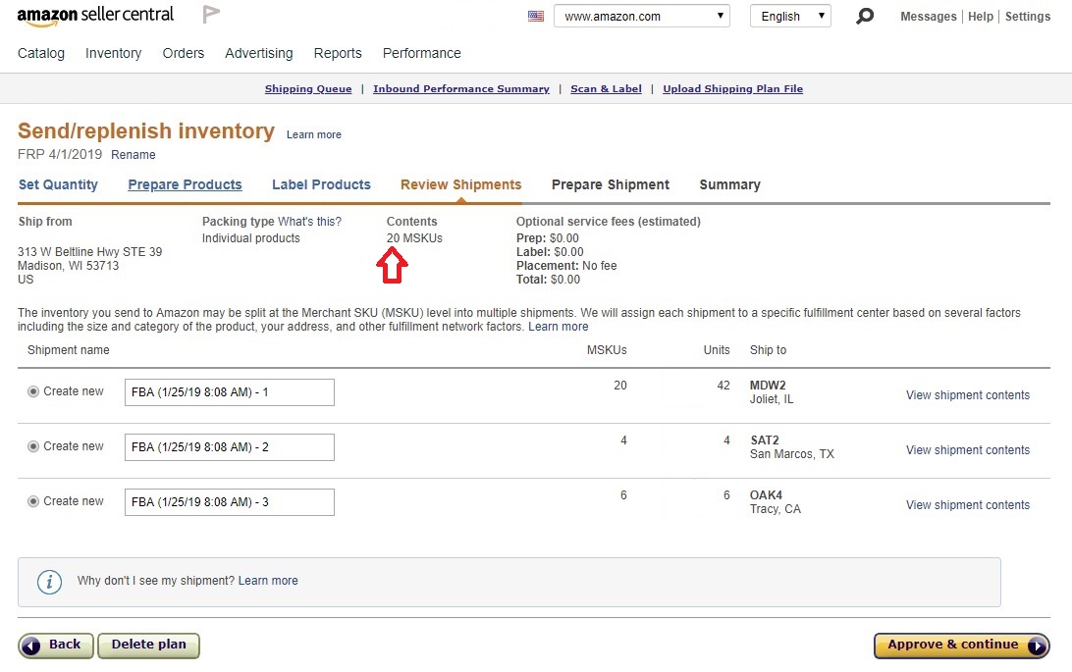Image resolution: width=1072 pixels, height=672 pixels.
Task: Click the Individual products packing type text
Action: (x=251, y=238)
